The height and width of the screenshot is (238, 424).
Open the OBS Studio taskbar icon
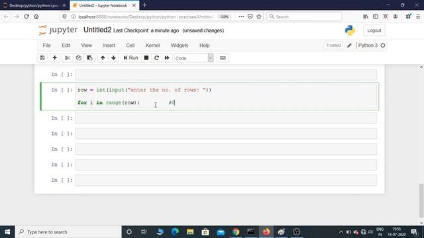[x=297, y=232]
